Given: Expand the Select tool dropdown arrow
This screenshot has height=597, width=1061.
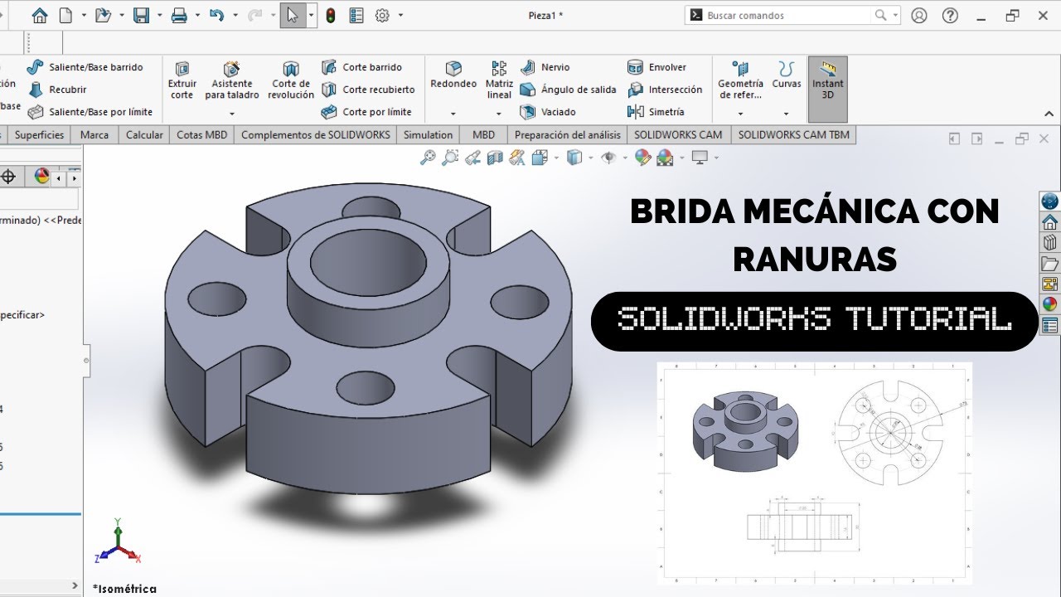Looking at the screenshot, I should (x=312, y=15).
